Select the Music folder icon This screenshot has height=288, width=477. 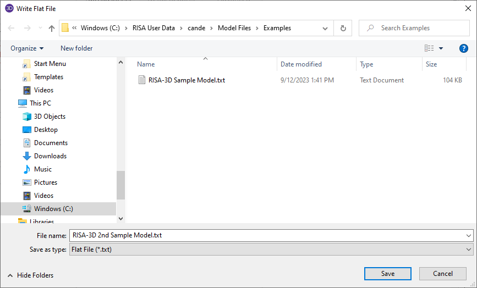(x=27, y=169)
